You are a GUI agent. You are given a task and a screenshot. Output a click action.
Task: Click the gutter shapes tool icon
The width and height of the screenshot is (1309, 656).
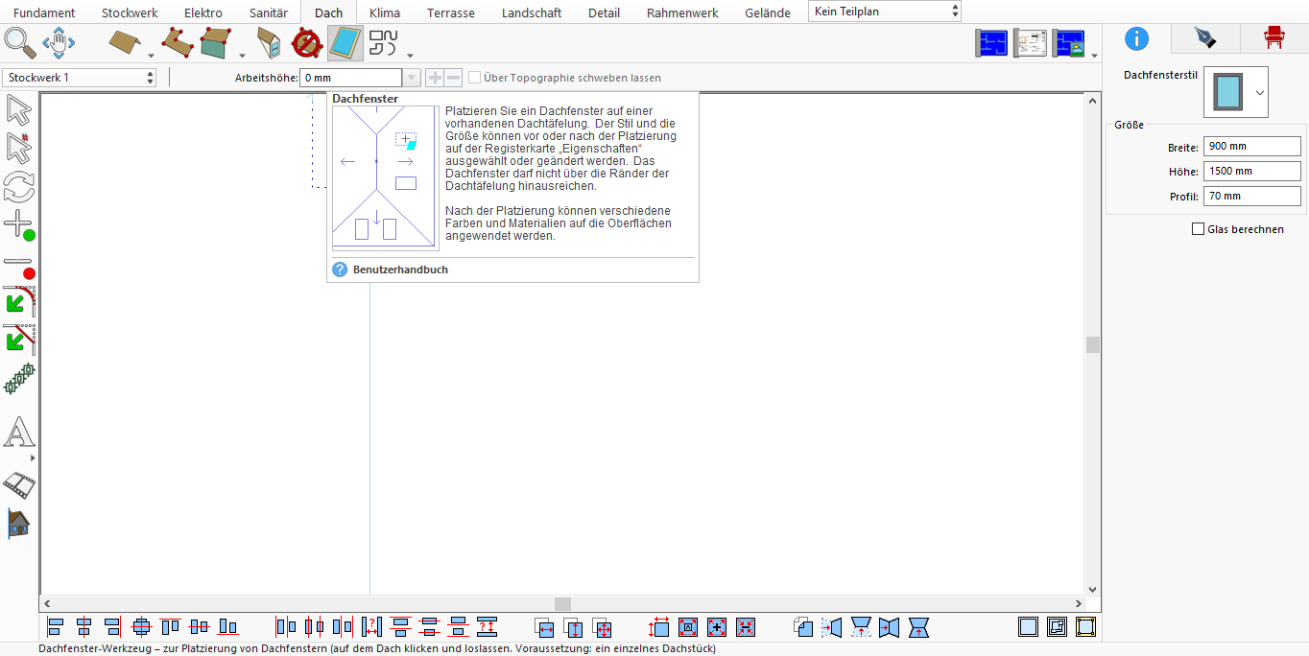pos(383,43)
